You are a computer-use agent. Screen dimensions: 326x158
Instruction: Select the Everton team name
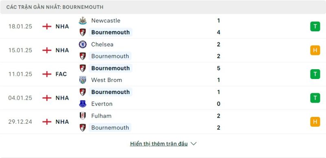(x=102, y=104)
